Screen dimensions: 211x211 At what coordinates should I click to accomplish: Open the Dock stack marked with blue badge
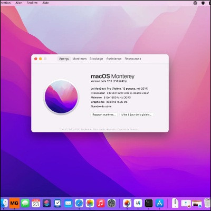coord(197,204)
